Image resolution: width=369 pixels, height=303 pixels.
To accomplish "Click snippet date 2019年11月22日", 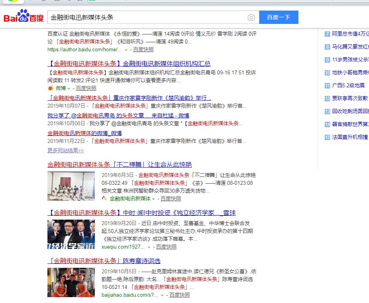I will point(66,141).
